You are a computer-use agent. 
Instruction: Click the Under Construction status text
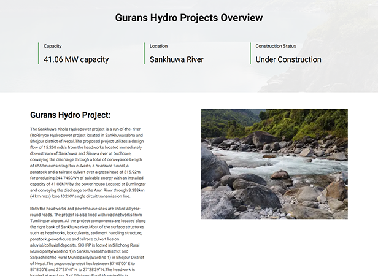coord(288,59)
